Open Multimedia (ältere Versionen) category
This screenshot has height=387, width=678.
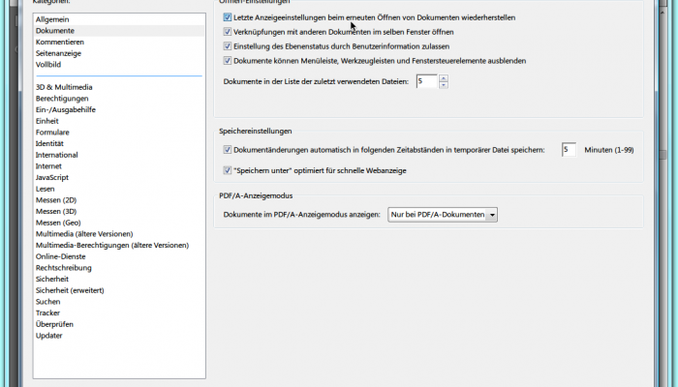(x=84, y=234)
